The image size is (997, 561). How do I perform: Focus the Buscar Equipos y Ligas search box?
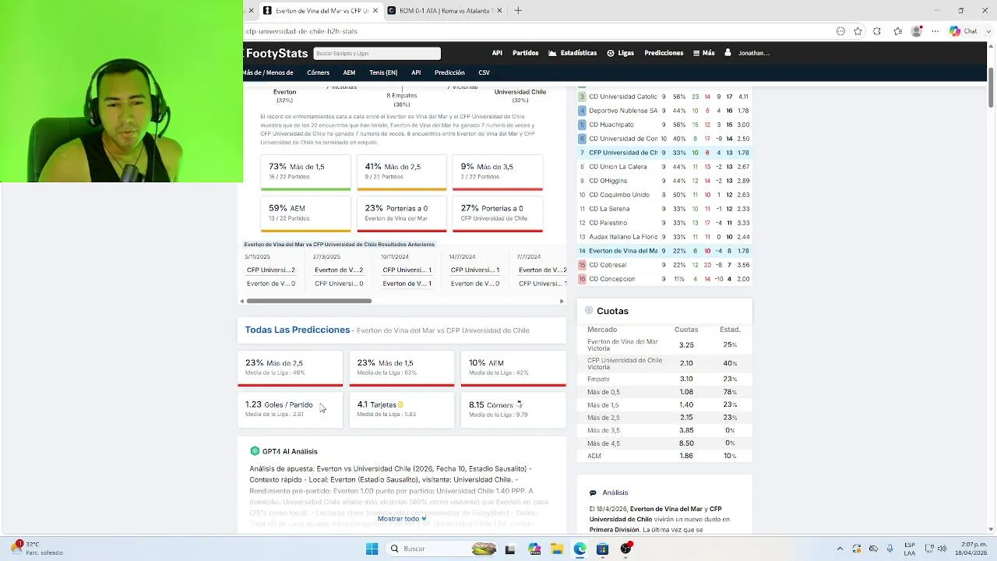[x=377, y=53]
